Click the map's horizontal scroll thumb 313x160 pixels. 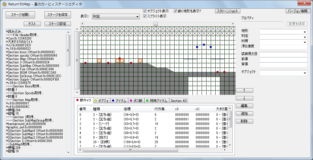coord(156,24)
